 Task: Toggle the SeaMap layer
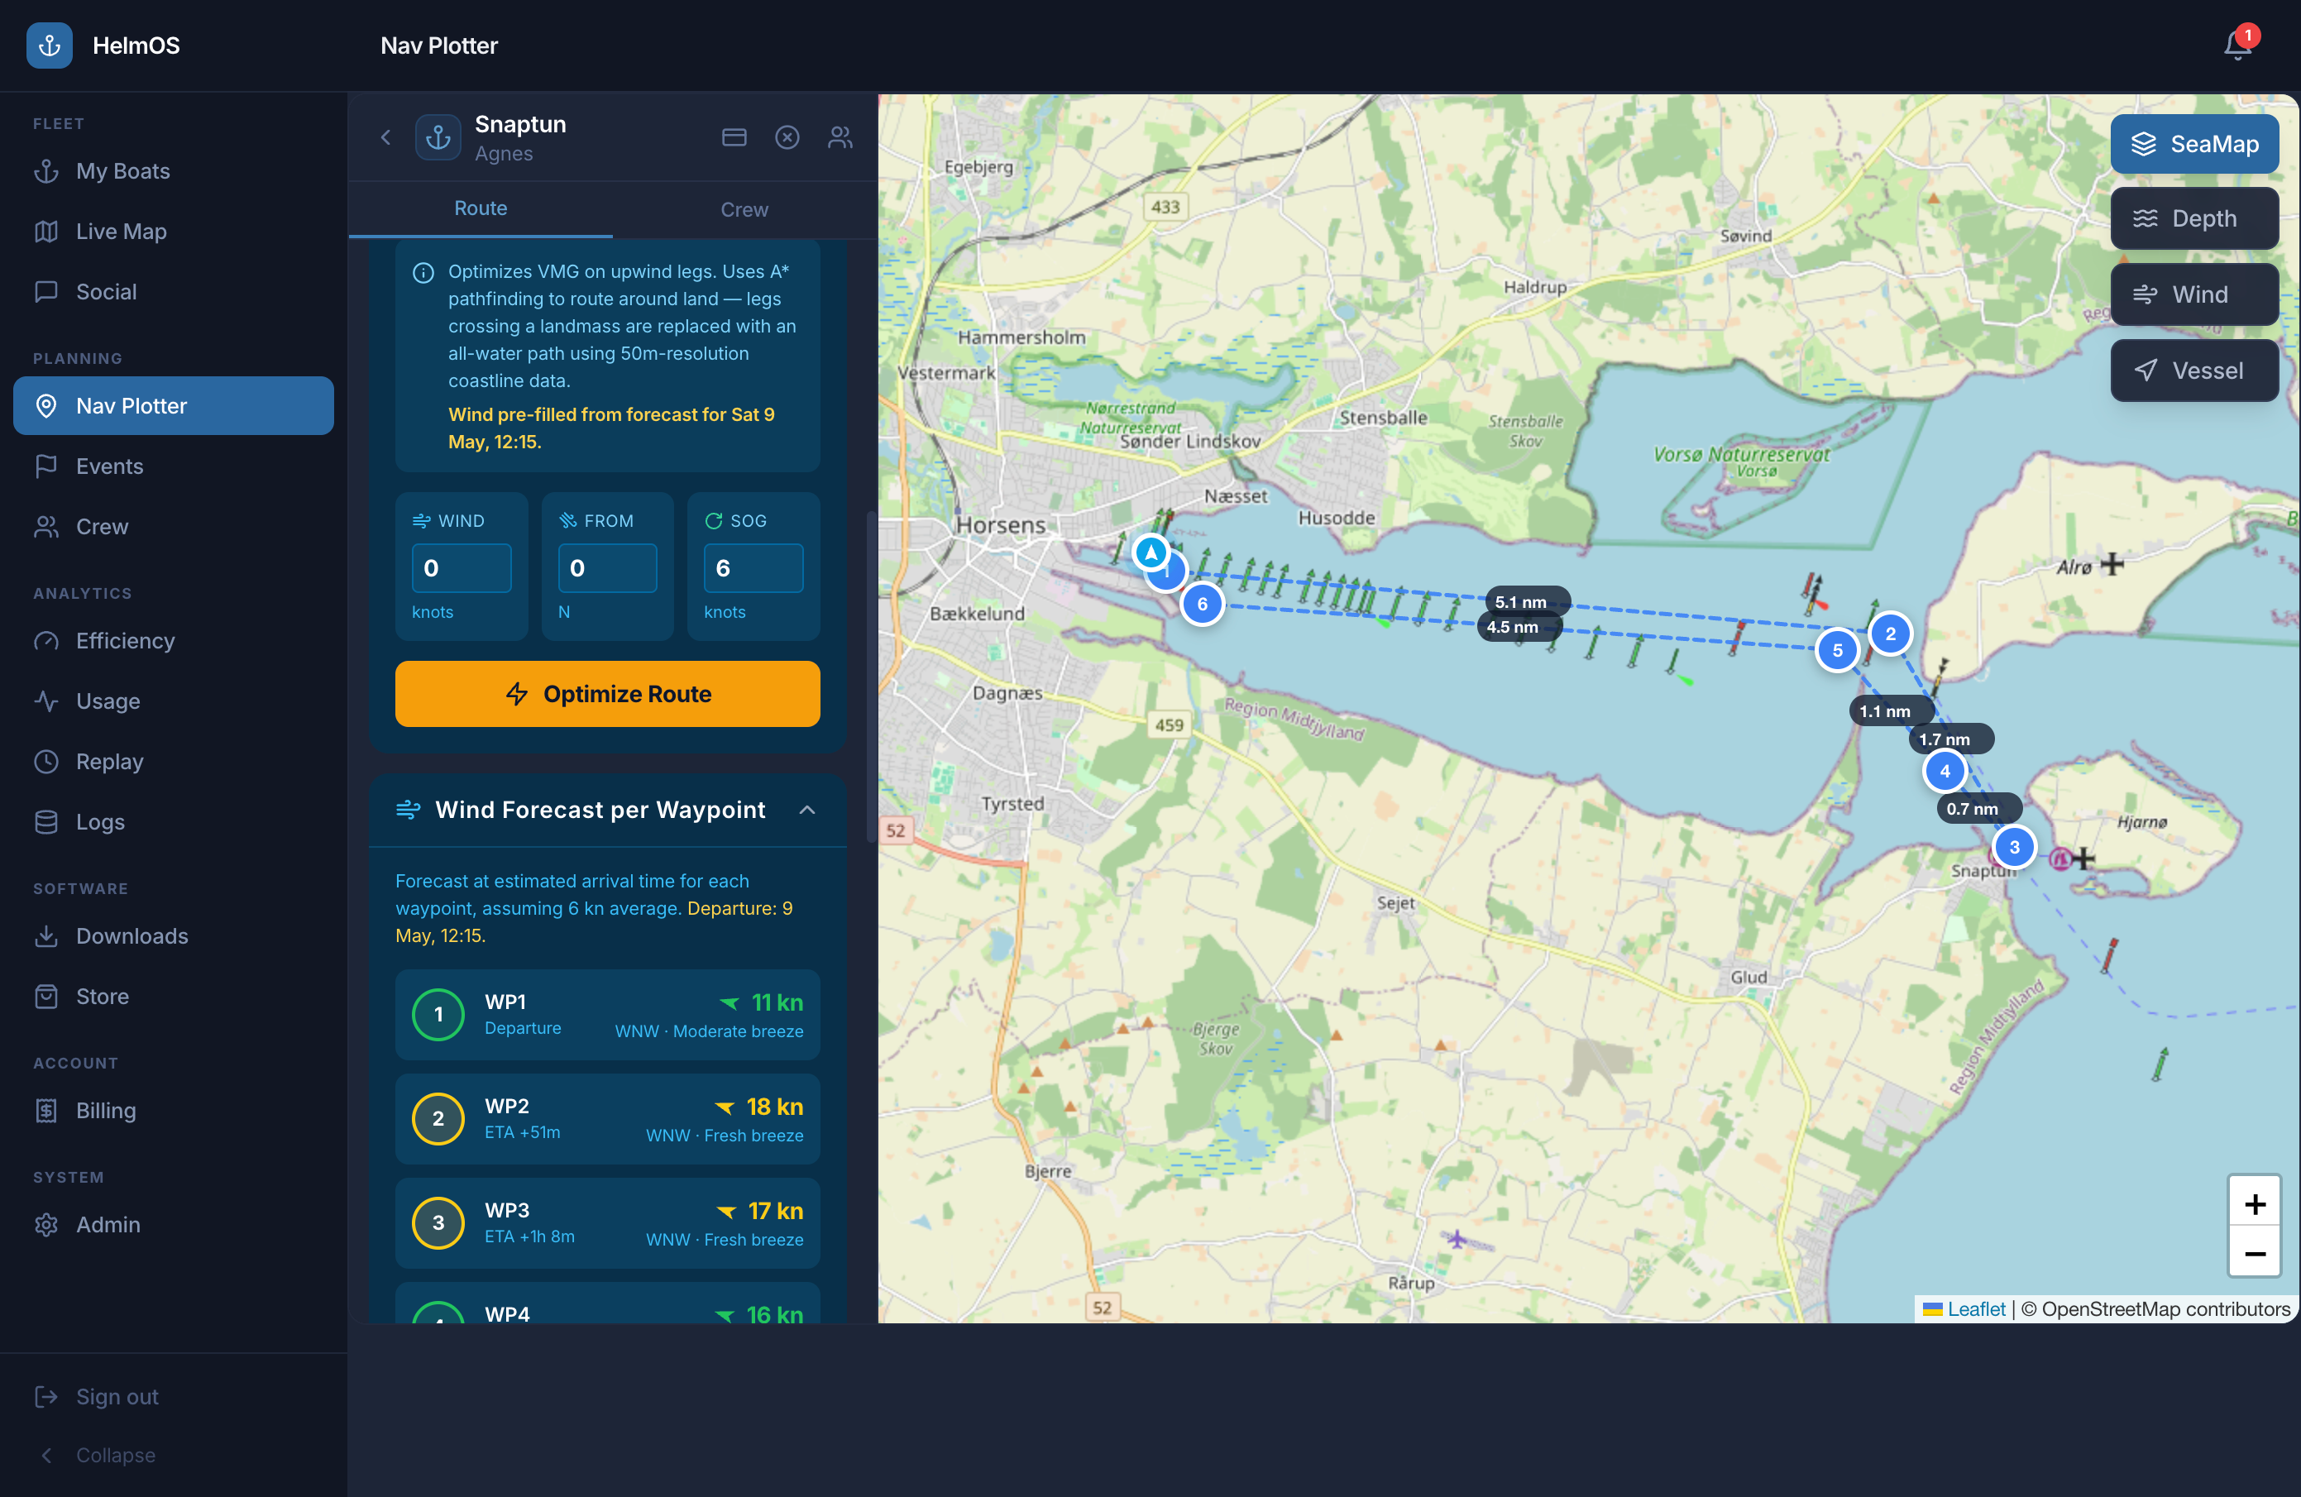point(2193,144)
